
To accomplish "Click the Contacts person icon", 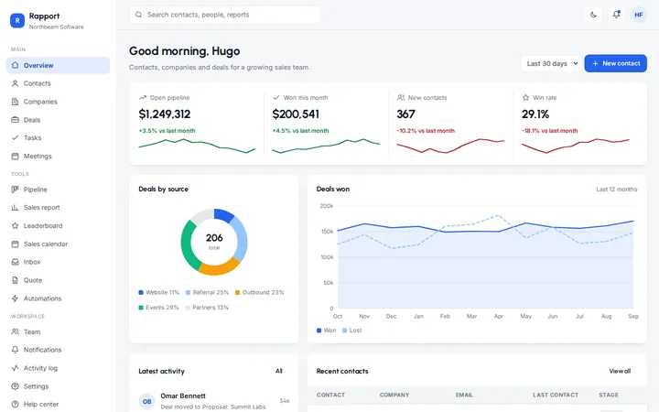I will coord(16,83).
